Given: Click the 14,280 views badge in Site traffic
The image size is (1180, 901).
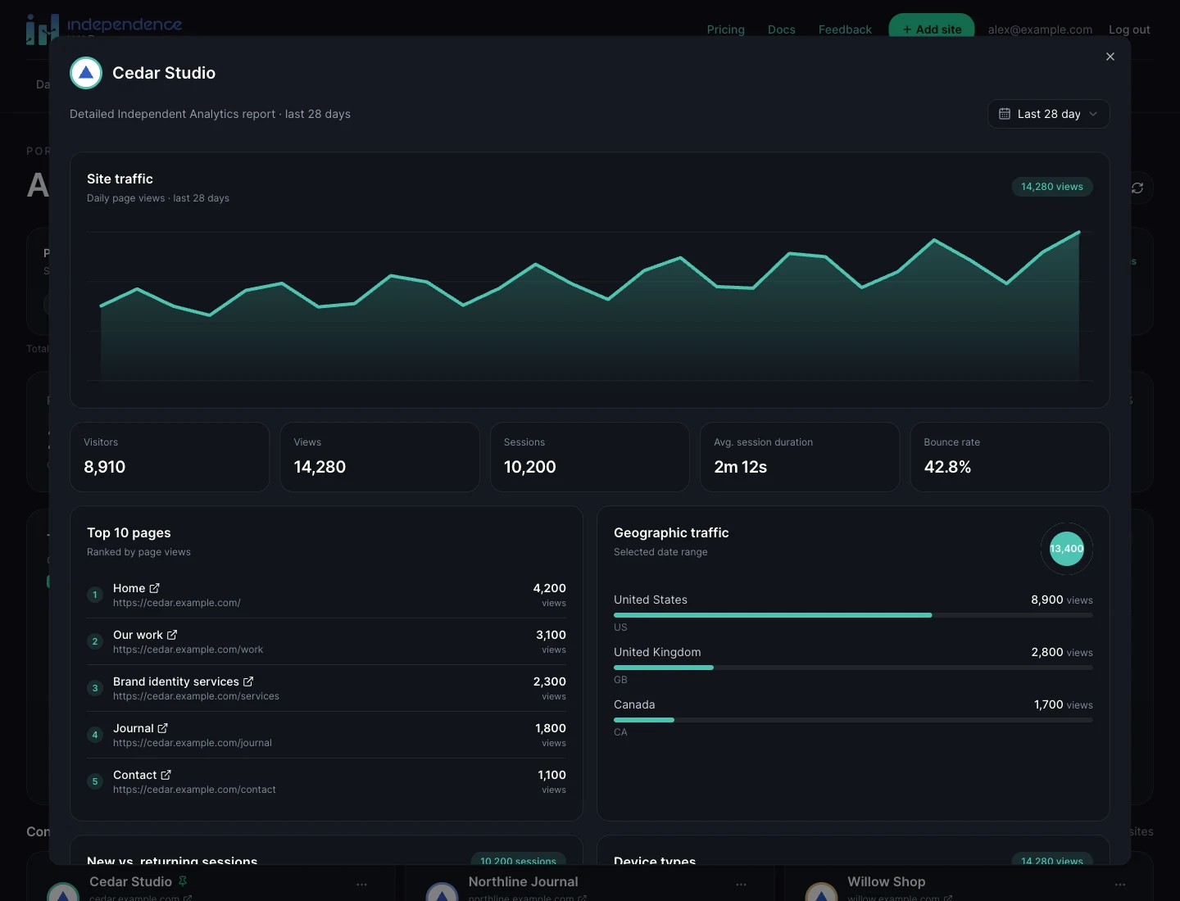Looking at the screenshot, I should (x=1052, y=187).
